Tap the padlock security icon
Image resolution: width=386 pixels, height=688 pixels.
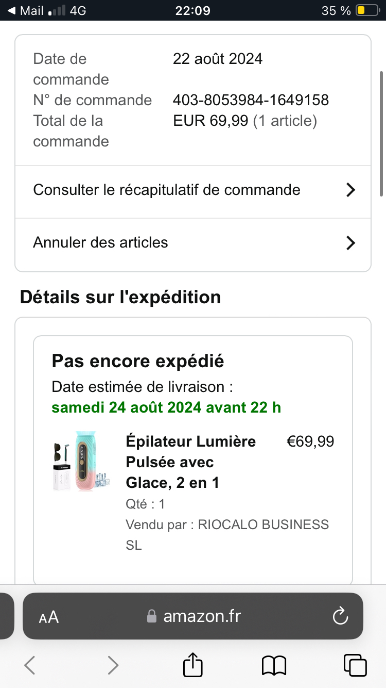tap(152, 616)
